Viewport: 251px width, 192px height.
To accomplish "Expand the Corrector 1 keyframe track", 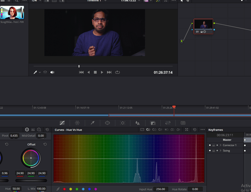I will (x=221, y=145).
